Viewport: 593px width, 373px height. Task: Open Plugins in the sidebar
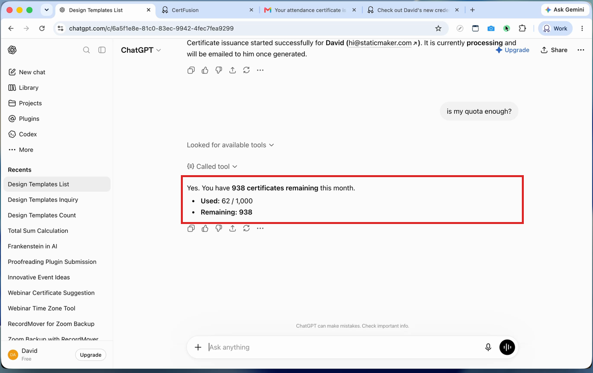tap(57, 118)
